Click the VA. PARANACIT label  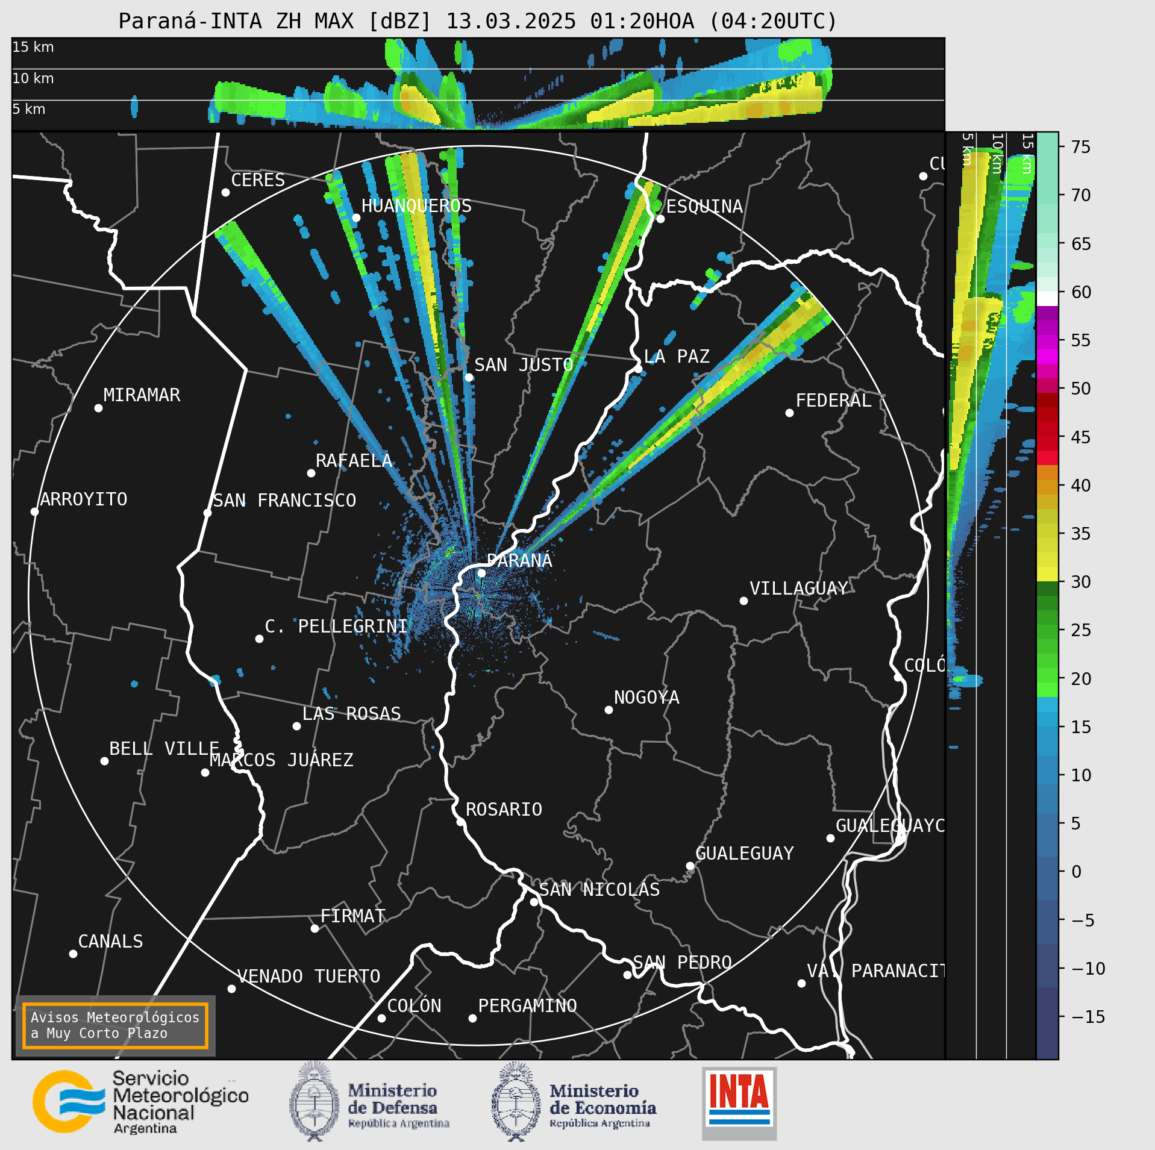tap(875, 971)
